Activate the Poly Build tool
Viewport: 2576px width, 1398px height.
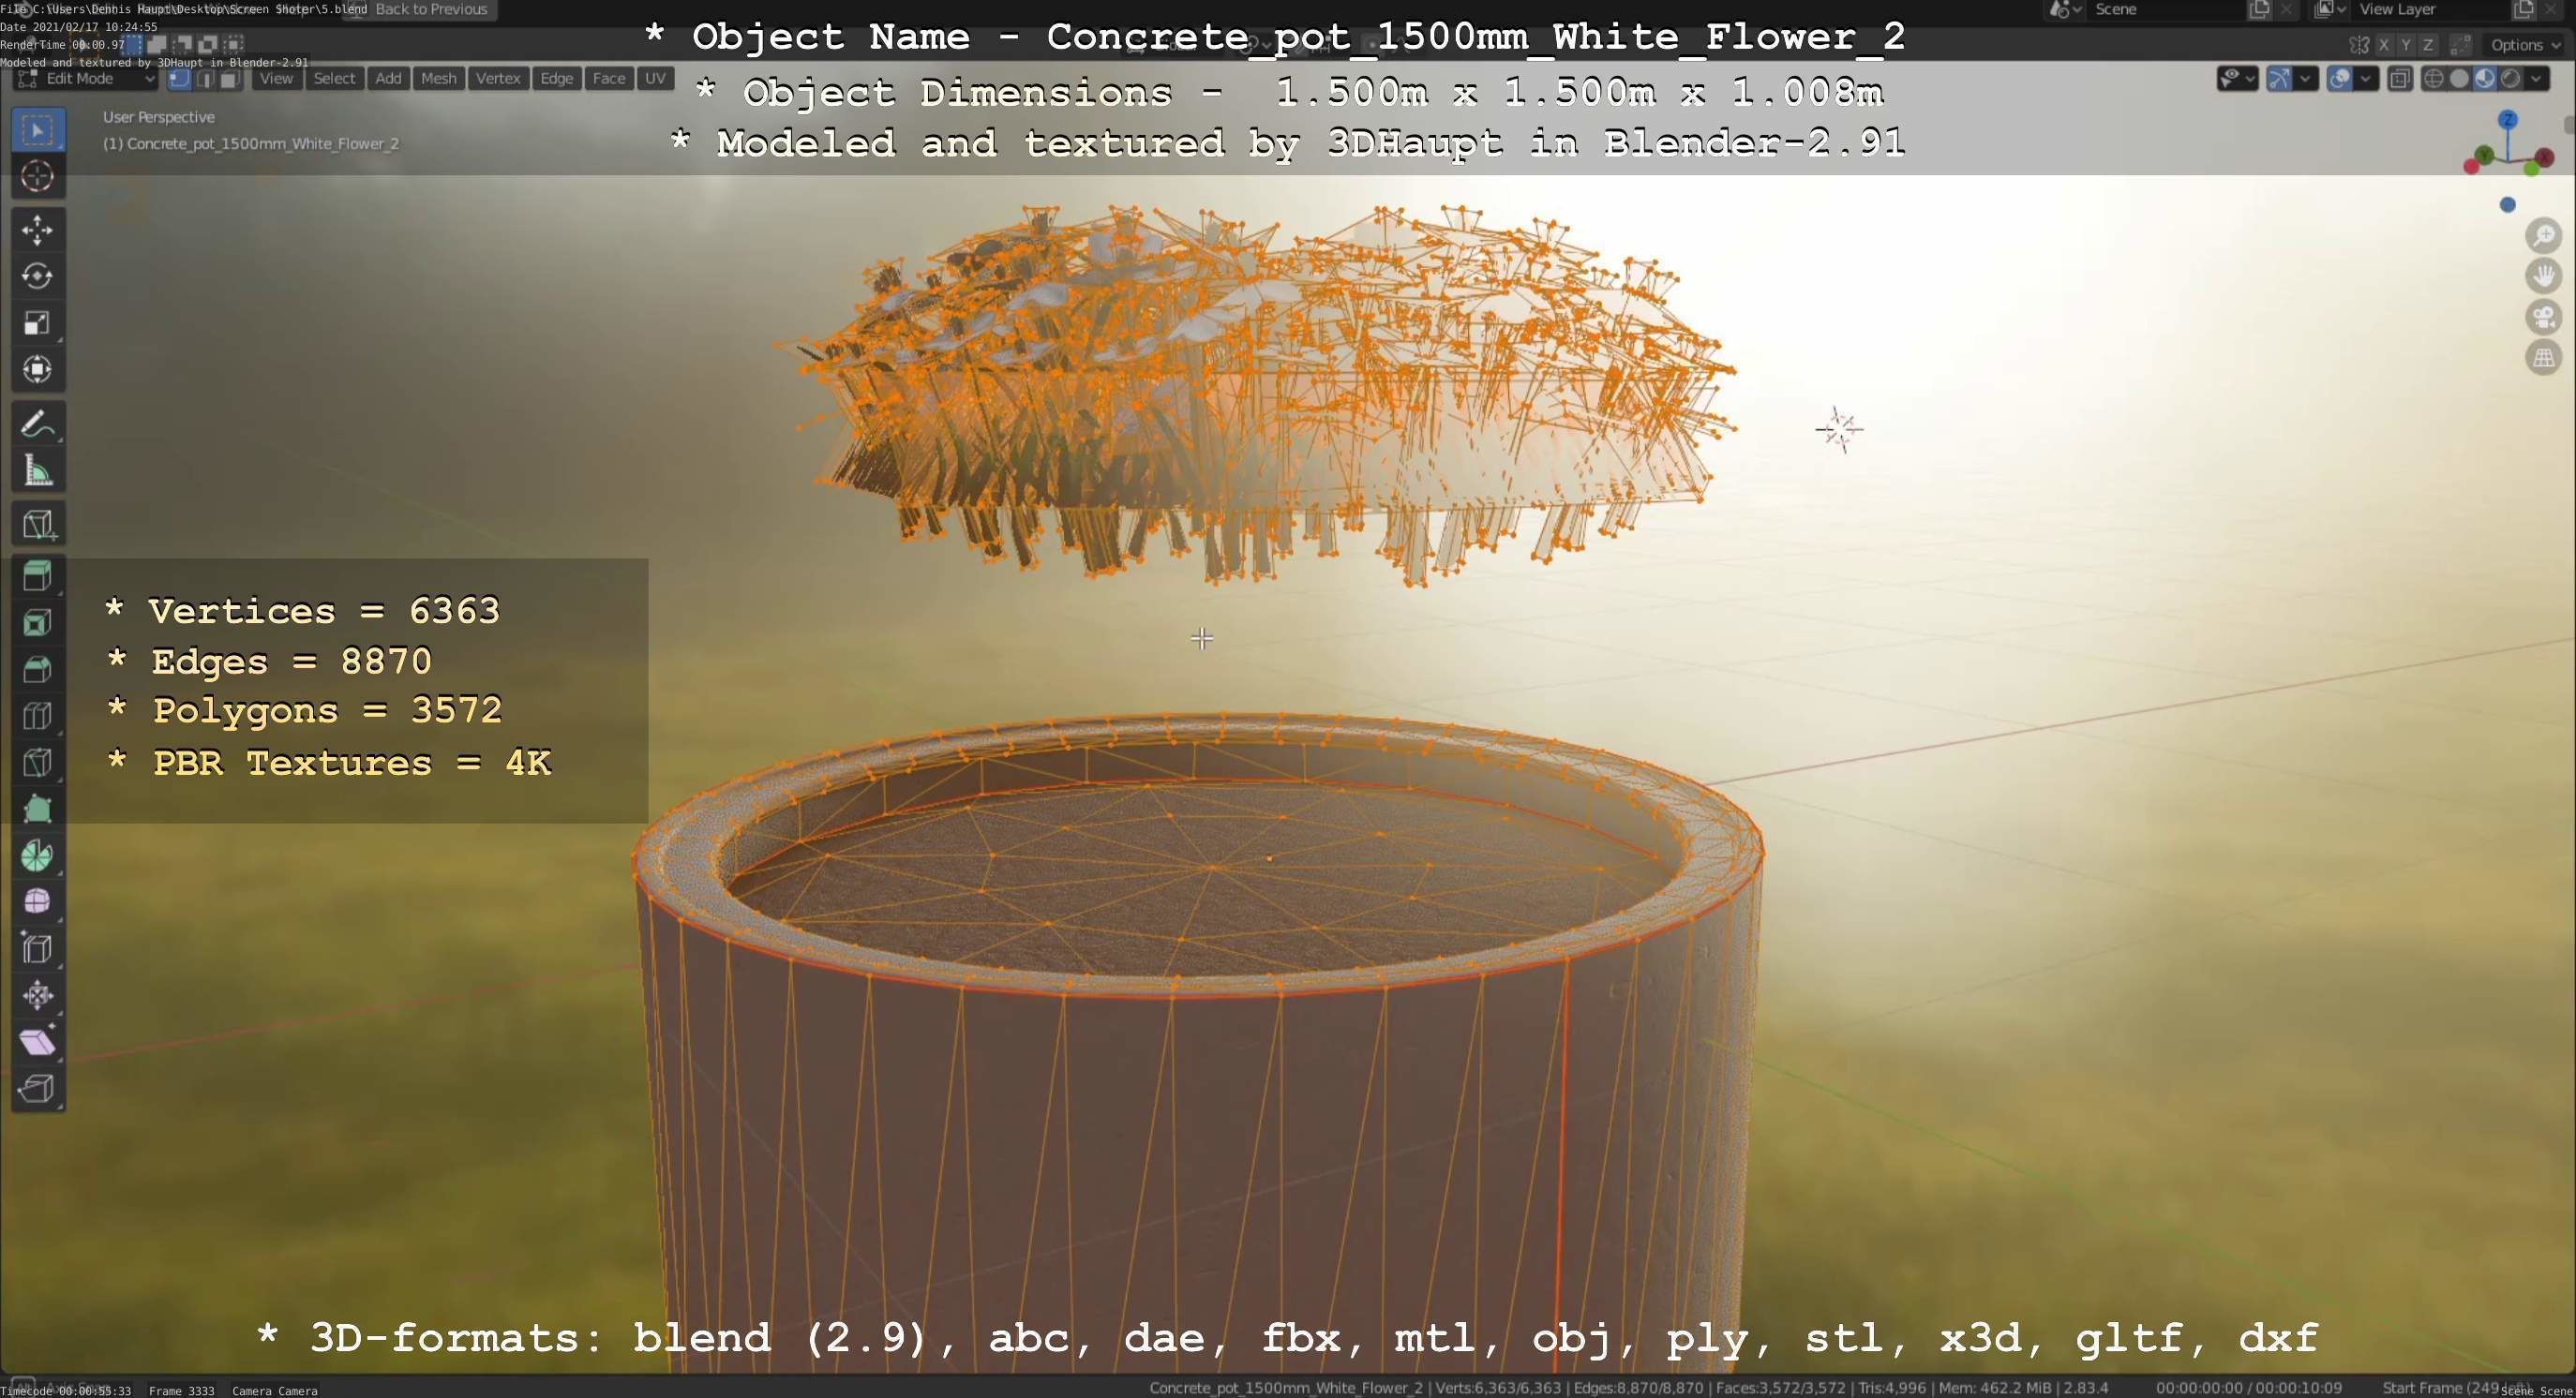pyautogui.click(x=38, y=810)
